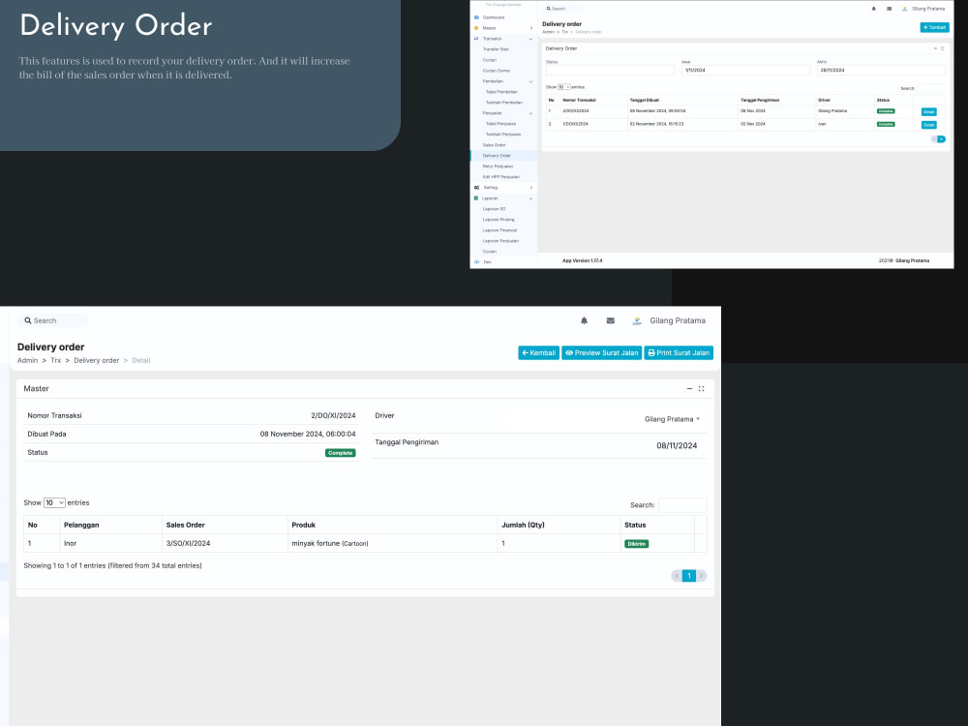This screenshot has width=968, height=726.
Task: Click the Dev code icon in sidebar
Action: (x=476, y=261)
